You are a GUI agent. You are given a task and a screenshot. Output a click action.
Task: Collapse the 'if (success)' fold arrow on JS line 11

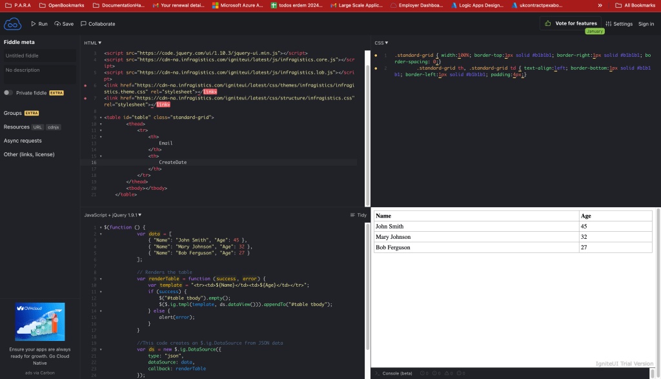pyautogui.click(x=101, y=292)
